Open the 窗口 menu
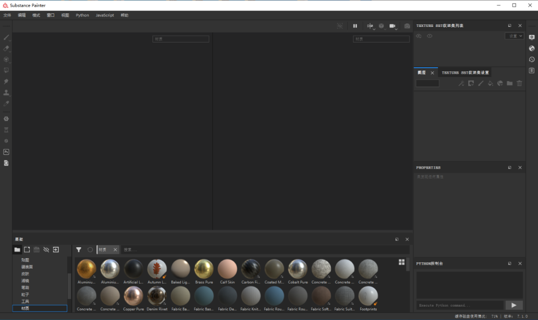Viewport: 538px width, 320px height. pyautogui.click(x=50, y=15)
